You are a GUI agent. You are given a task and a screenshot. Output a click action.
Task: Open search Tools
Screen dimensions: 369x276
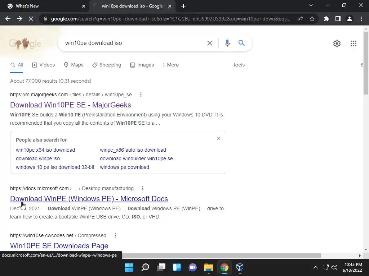click(239, 65)
